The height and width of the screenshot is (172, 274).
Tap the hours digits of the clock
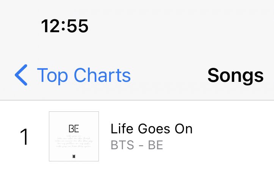51,26
